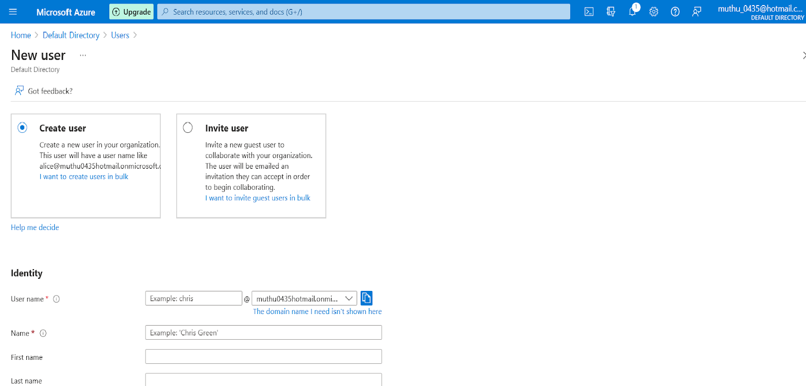The width and height of the screenshot is (806, 386).
Task: Open Help me decide link
Action: [35, 227]
